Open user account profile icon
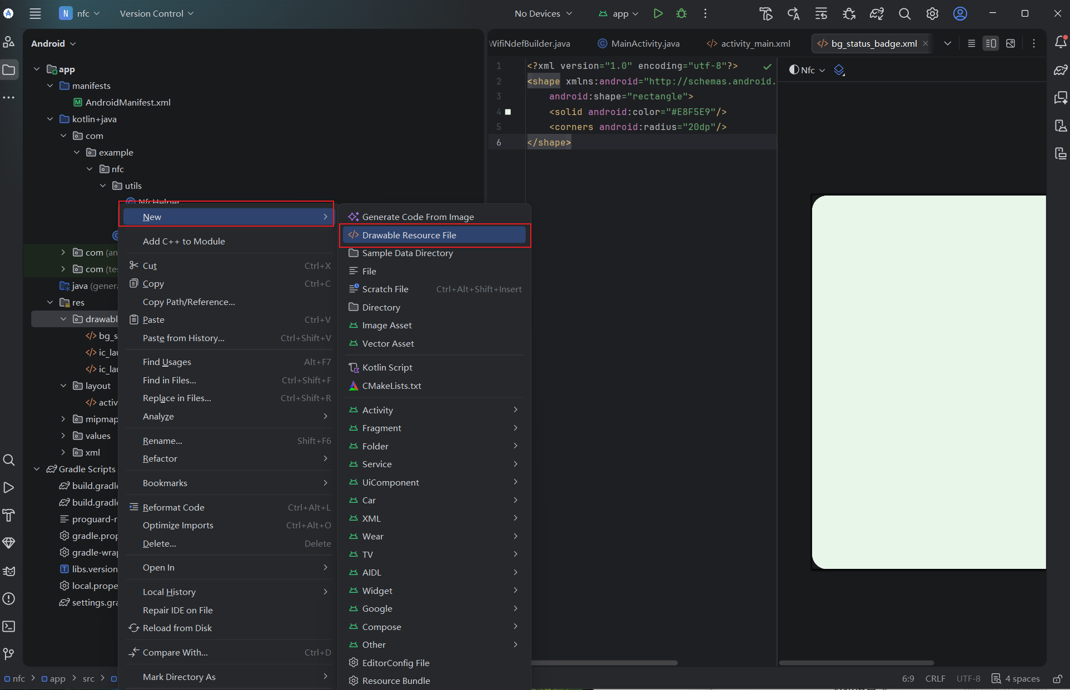 [960, 13]
